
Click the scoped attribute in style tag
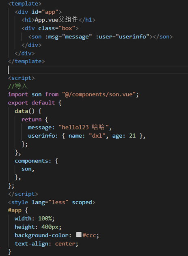[82, 203]
